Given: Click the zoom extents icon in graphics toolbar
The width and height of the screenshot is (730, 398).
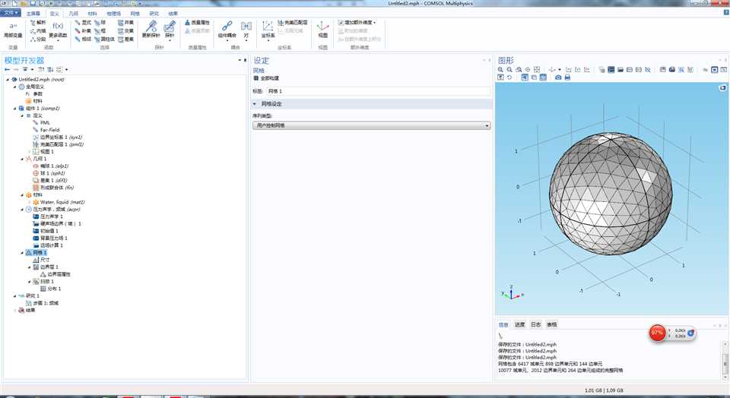Looking at the screenshot, I should 537,69.
